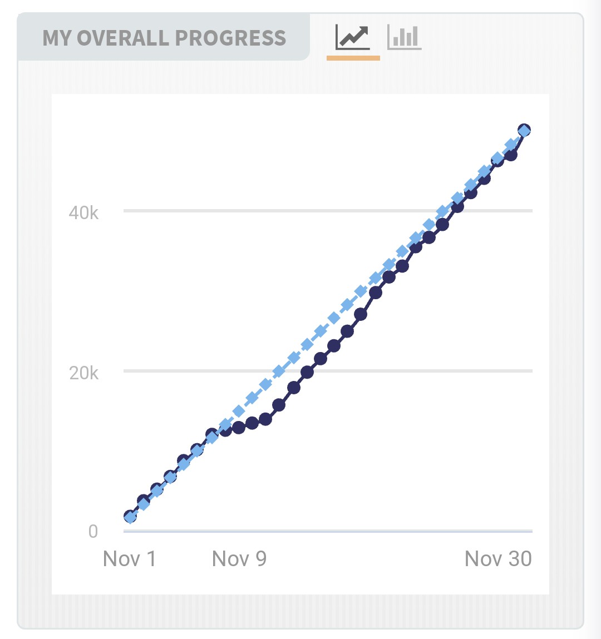Click the dark circle marker just below 40k line
601x639 pixels.
point(442,224)
